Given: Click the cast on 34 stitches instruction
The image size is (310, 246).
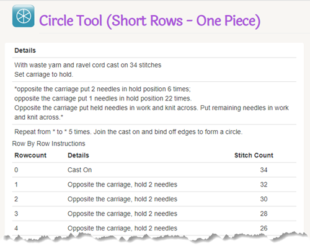Looking at the screenshot, I should point(87,65).
